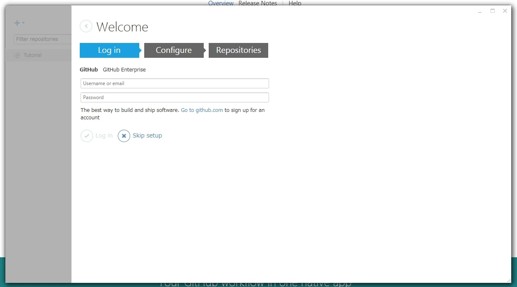Screen dimensions: 517x287
Task: Switch to the GitHub account tab
Action: coord(89,70)
